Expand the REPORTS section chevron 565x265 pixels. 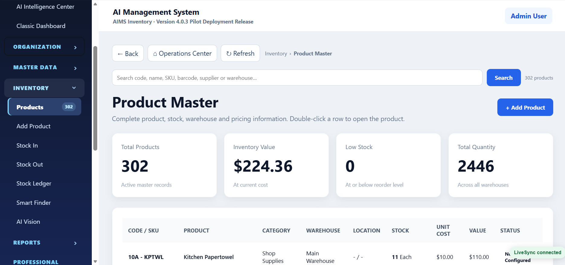point(75,243)
